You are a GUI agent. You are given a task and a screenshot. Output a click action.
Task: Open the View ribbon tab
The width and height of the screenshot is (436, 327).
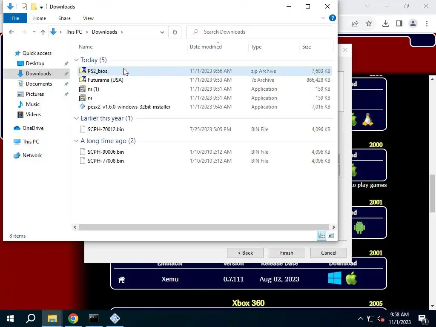(x=88, y=18)
